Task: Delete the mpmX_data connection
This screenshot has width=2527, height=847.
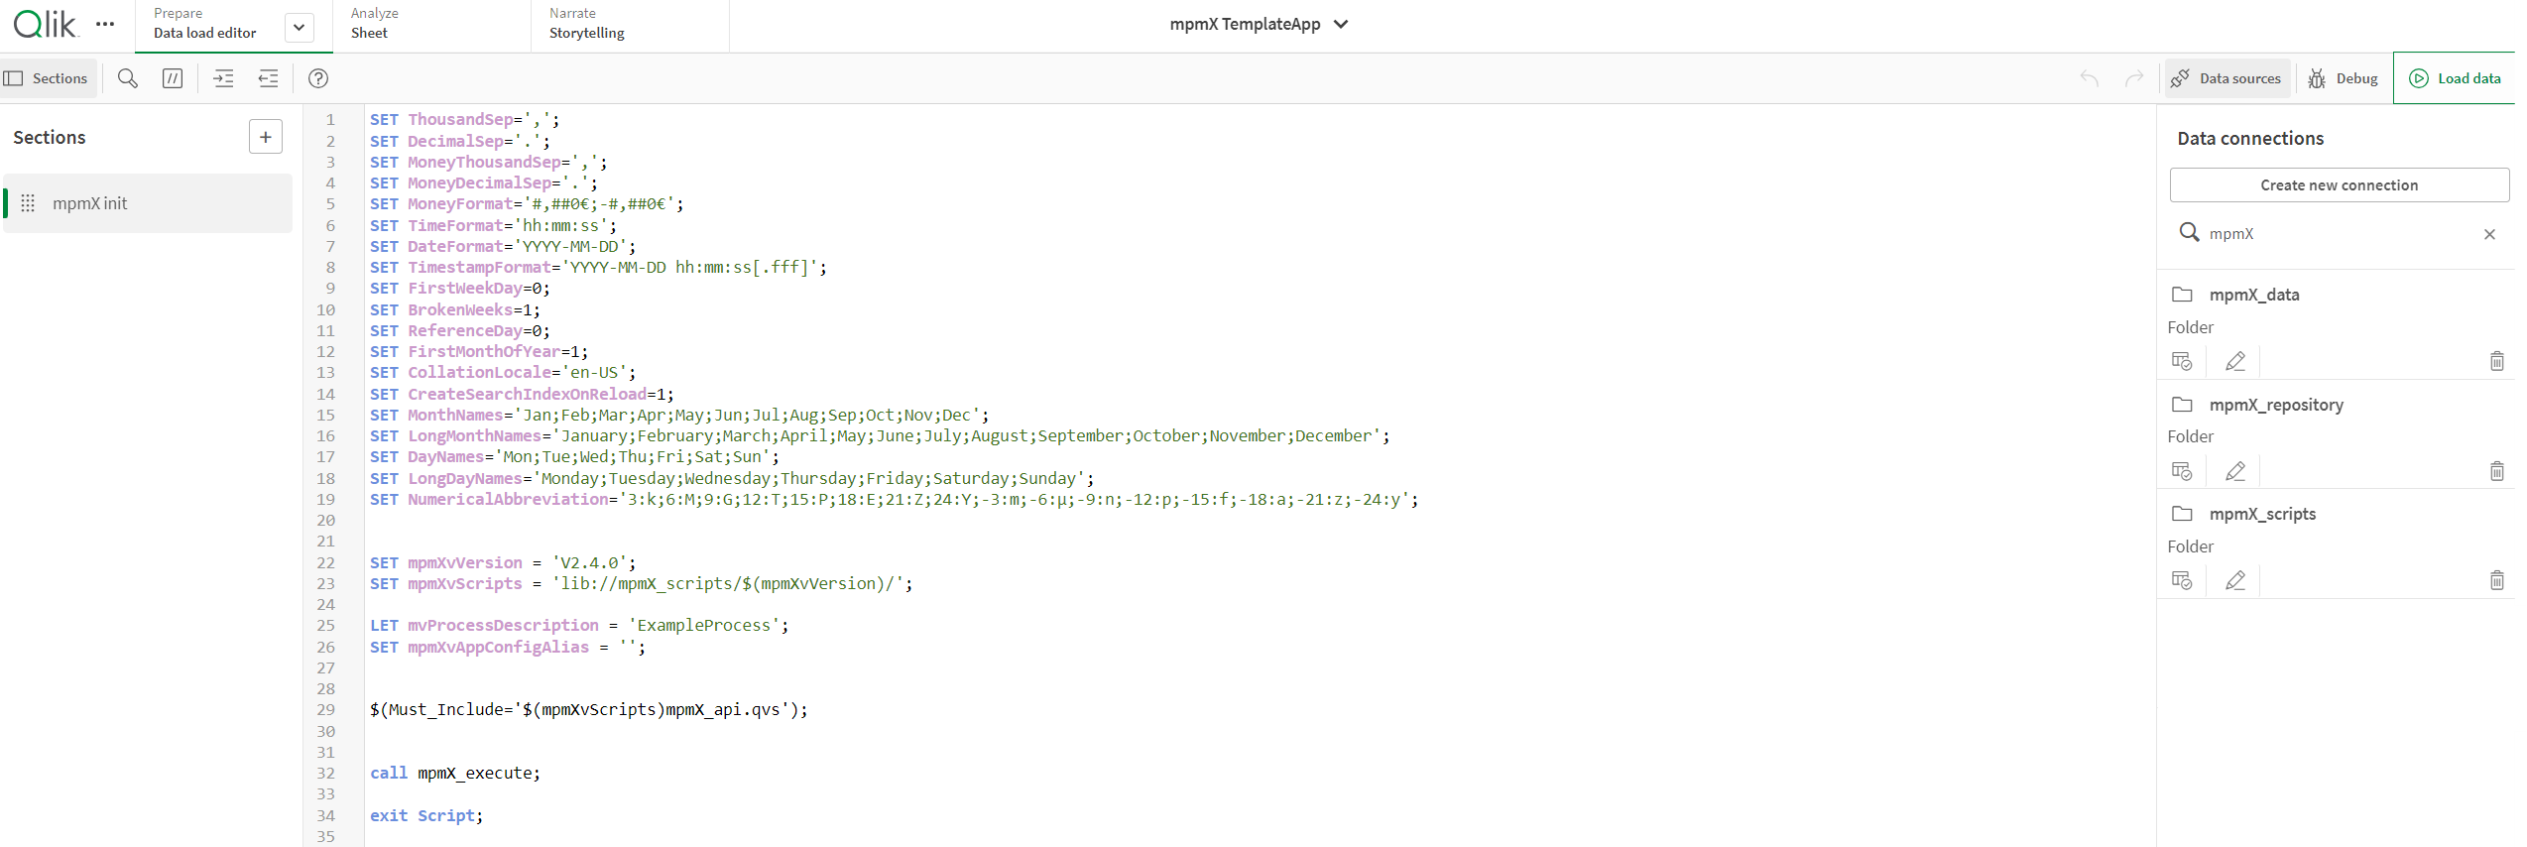Action: click(x=2497, y=361)
